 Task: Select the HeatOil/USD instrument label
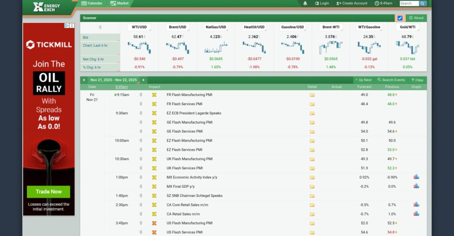pos(254,27)
